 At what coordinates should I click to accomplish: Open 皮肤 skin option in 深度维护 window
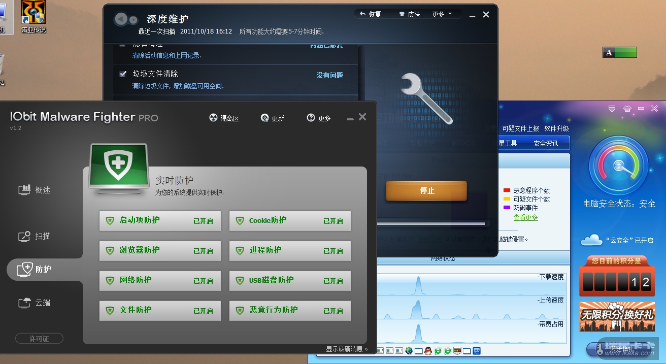410,14
